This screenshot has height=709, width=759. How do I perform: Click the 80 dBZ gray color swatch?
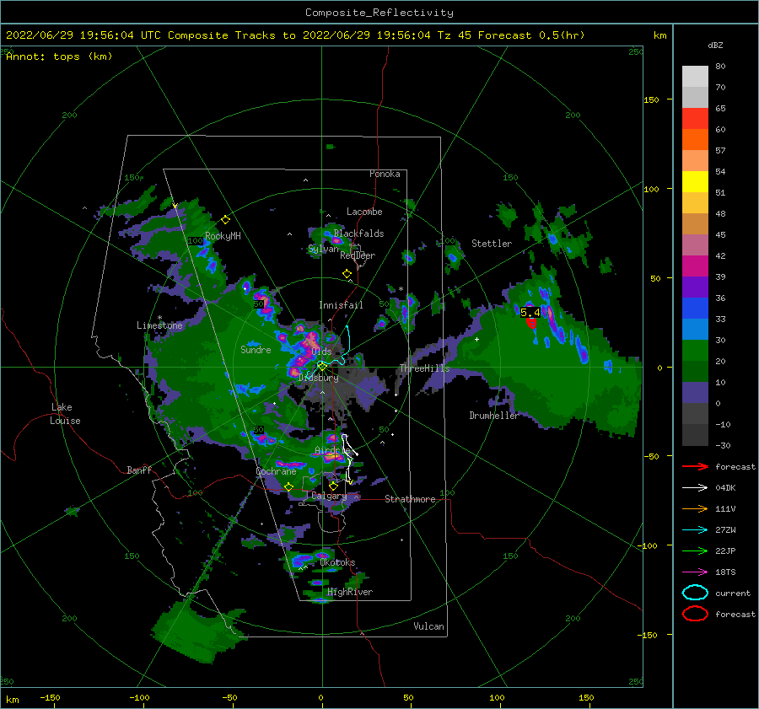click(695, 76)
